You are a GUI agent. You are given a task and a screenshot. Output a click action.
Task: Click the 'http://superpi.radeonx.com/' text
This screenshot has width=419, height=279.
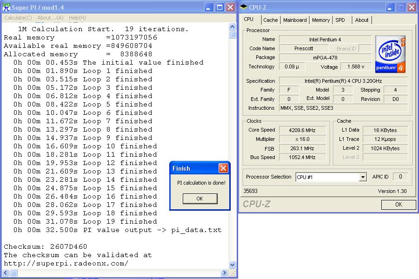pos(66,263)
